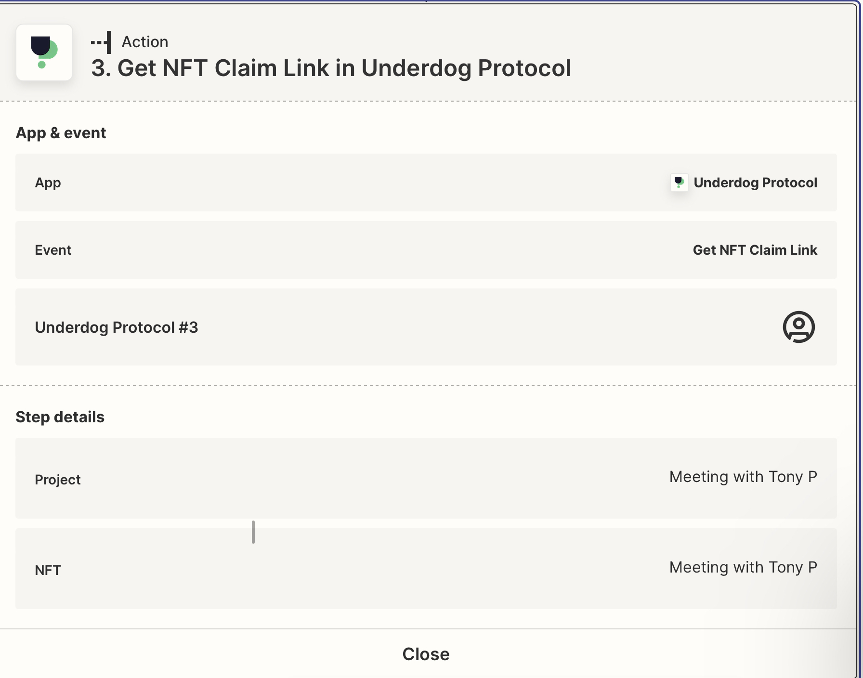Click the Project value "Meeting with Tony P"

point(743,477)
